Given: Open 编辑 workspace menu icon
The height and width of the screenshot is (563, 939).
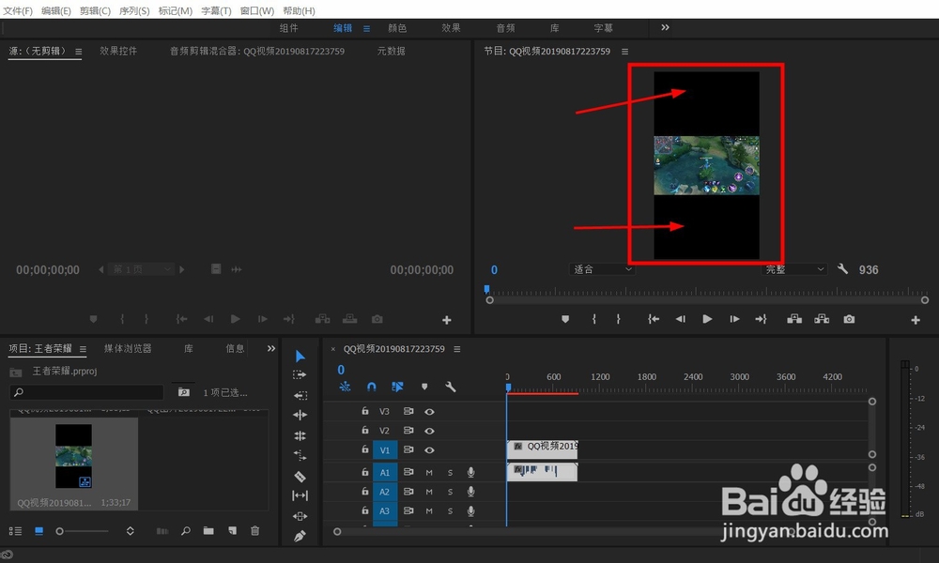Looking at the screenshot, I should 366,28.
